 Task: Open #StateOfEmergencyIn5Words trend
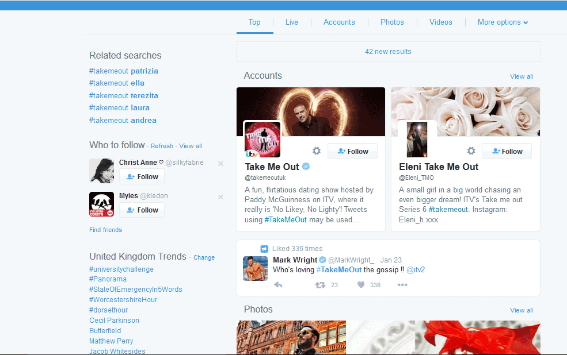(136, 290)
